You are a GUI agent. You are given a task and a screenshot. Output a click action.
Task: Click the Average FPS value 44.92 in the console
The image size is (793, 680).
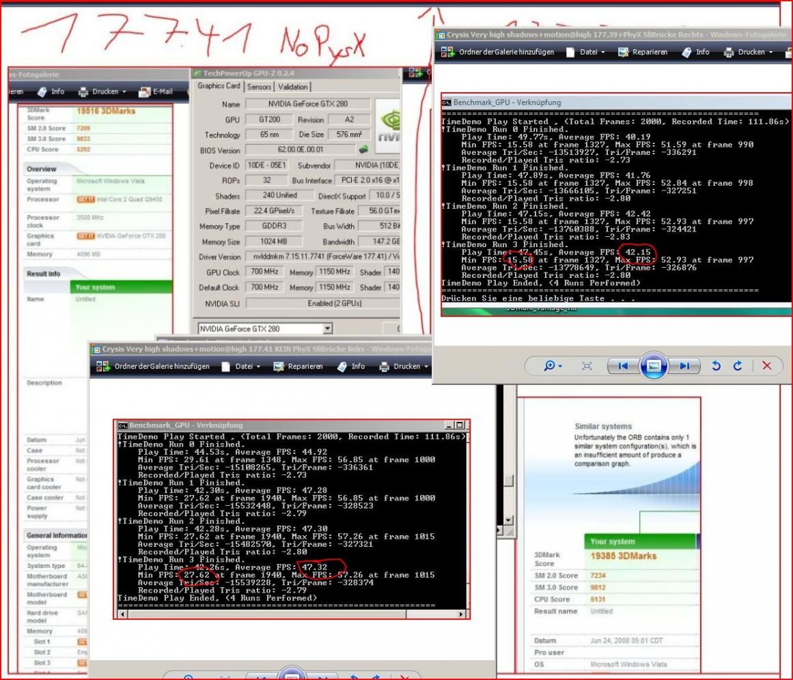tap(315, 452)
